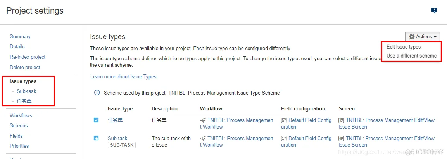Open Sub-task row Process Management Workflow link
The width and height of the screenshot is (447, 159).
[237, 142]
